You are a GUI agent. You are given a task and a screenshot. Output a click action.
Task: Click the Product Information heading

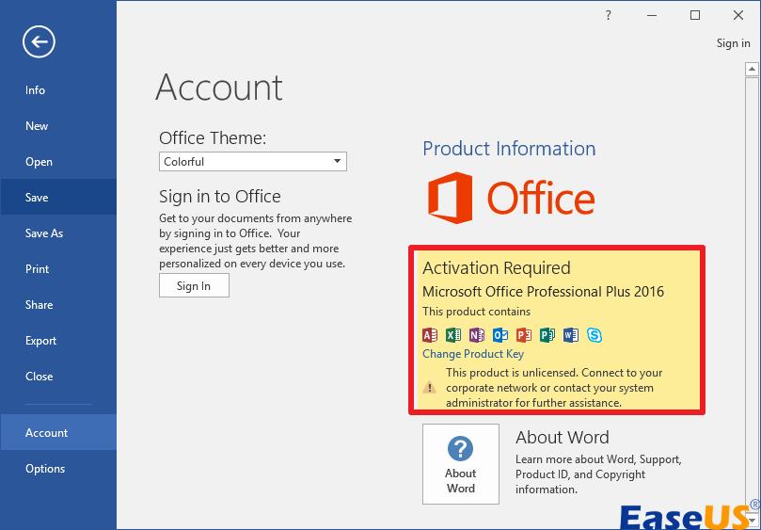pyautogui.click(x=509, y=148)
